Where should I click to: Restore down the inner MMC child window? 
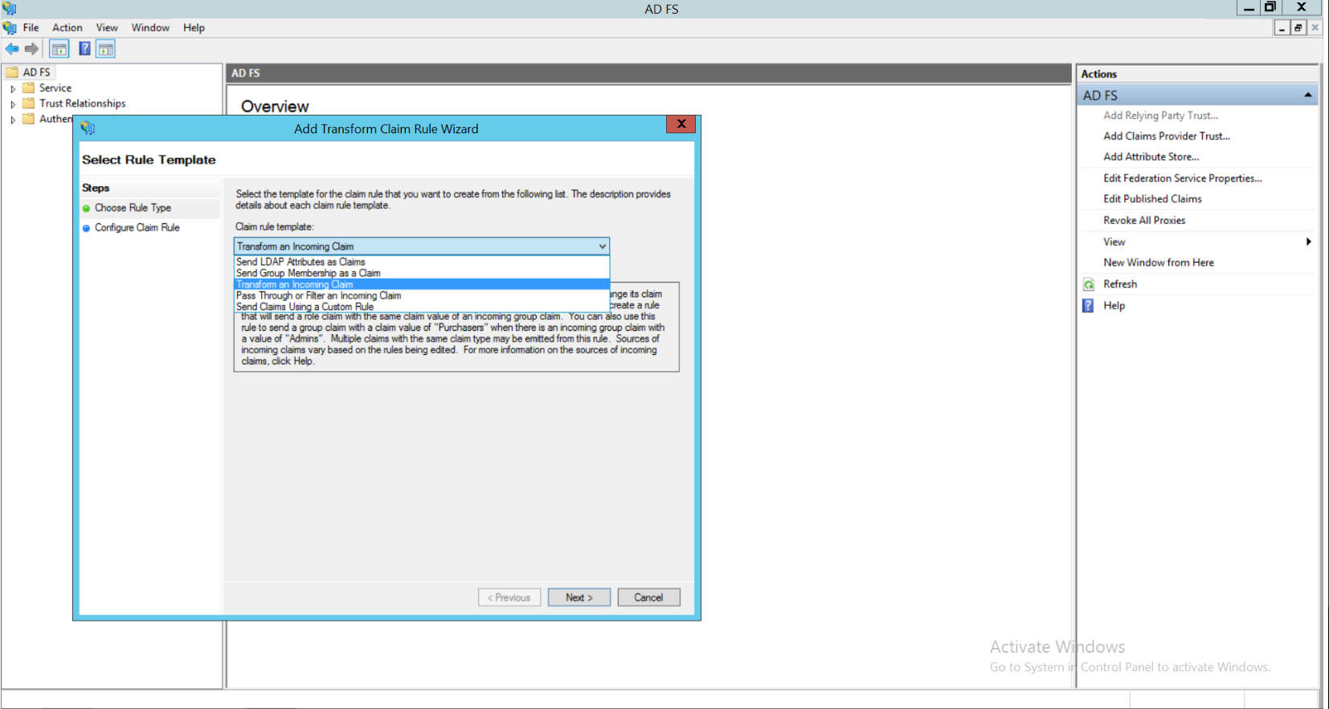click(x=1298, y=28)
